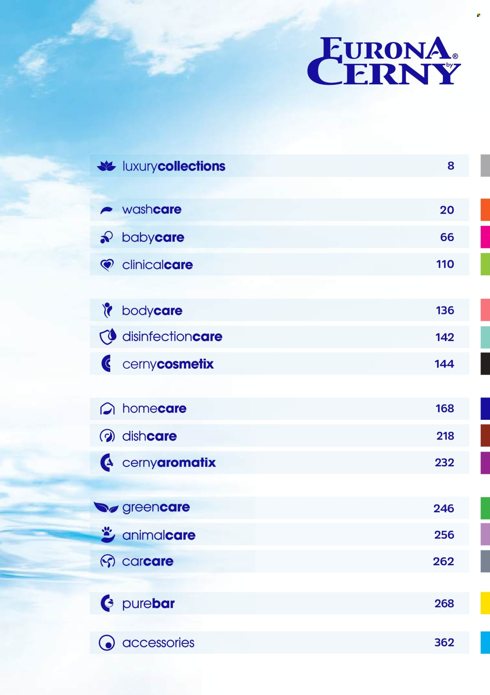This screenshot has height=695, width=490.
Task: Click page number 362
Action: pos(444,642)
